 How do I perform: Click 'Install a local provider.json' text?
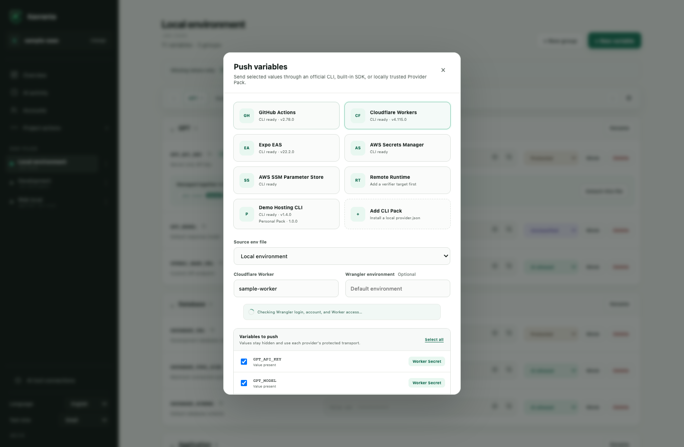pos(395,218)
